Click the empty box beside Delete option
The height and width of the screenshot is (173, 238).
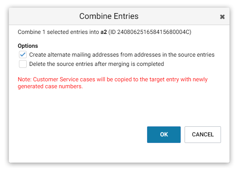[x=23, y=64]
